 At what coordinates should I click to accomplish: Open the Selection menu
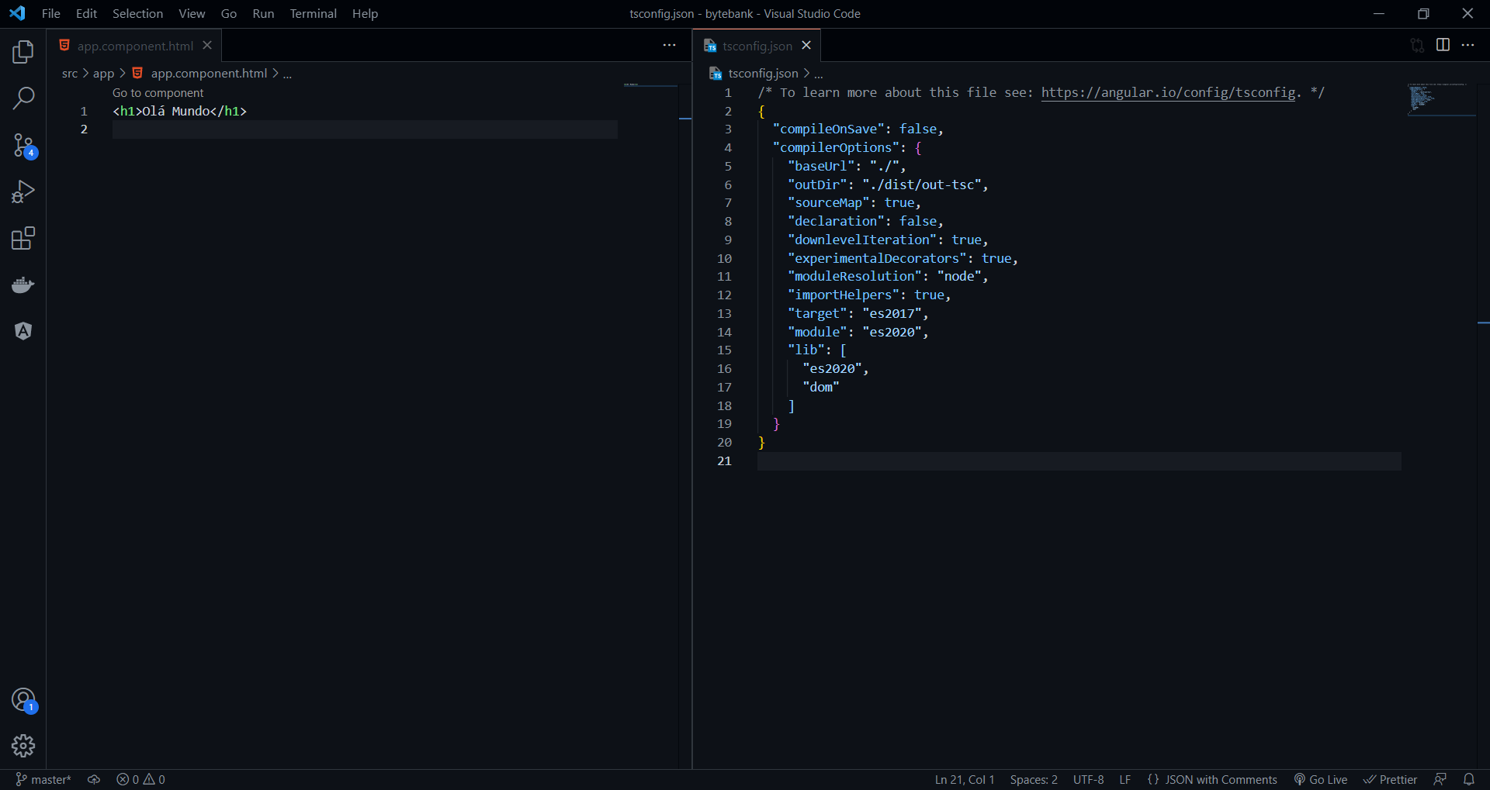(137, 14)
